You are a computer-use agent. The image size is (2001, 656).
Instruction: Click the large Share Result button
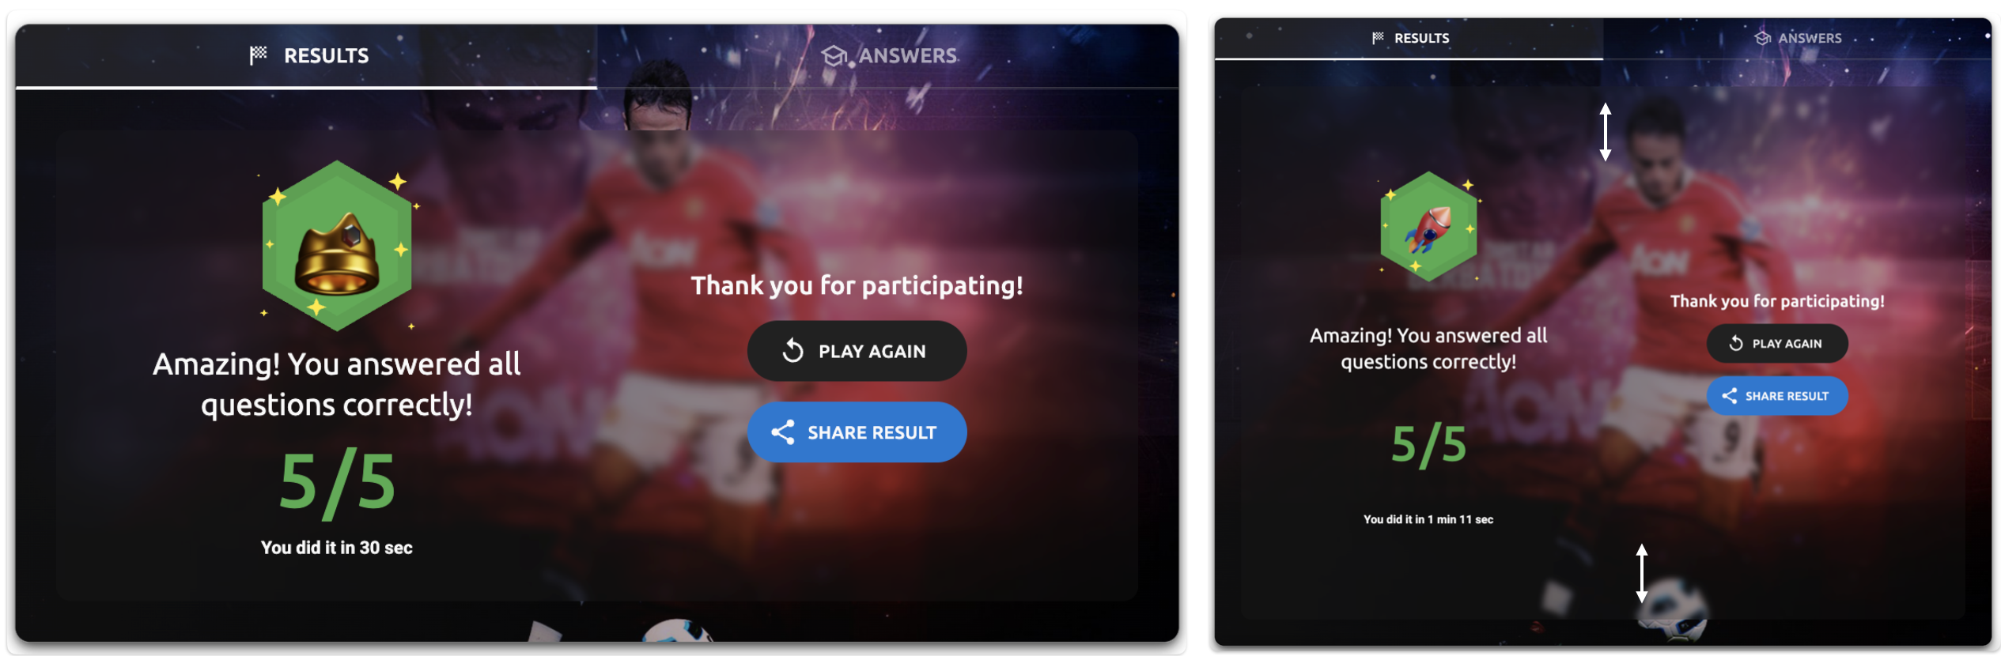(x=857, y=432)
